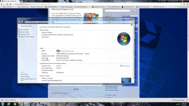Open downloaded wmm6 msi file in download bar
Viewport: 189px width, 106px height.
9,100
